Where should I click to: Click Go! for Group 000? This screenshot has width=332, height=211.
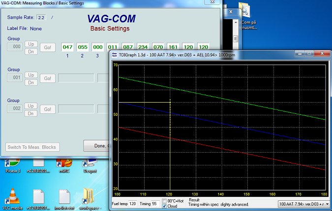pos(48,48)
